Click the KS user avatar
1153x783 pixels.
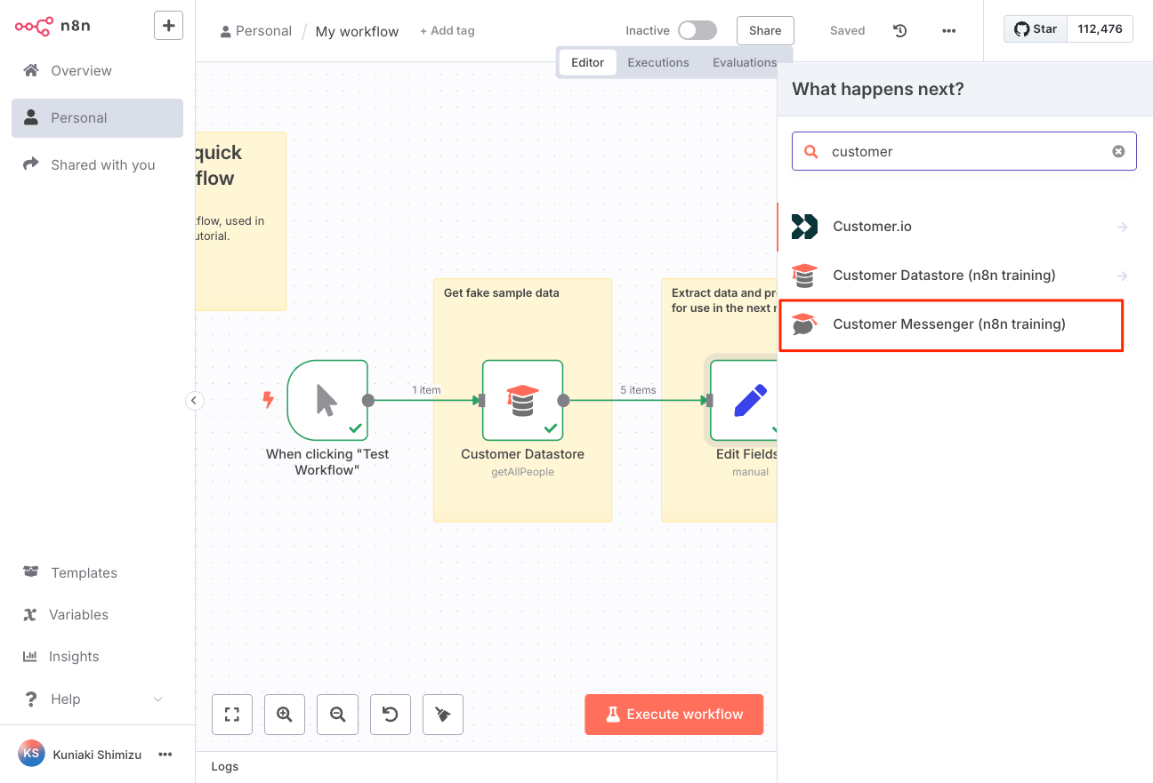pos(31,754)
